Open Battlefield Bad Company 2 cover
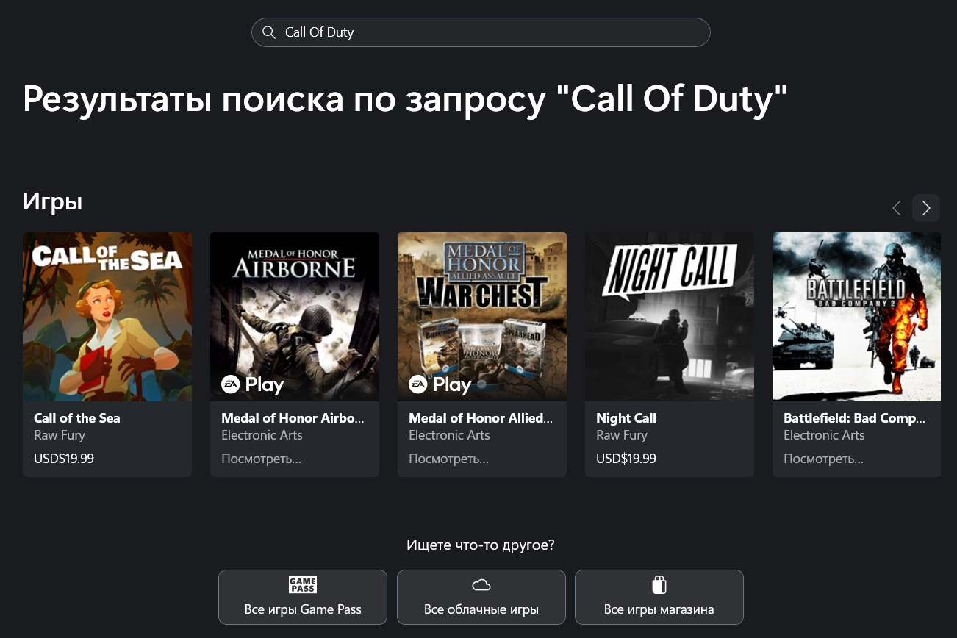 coord(857,317)
